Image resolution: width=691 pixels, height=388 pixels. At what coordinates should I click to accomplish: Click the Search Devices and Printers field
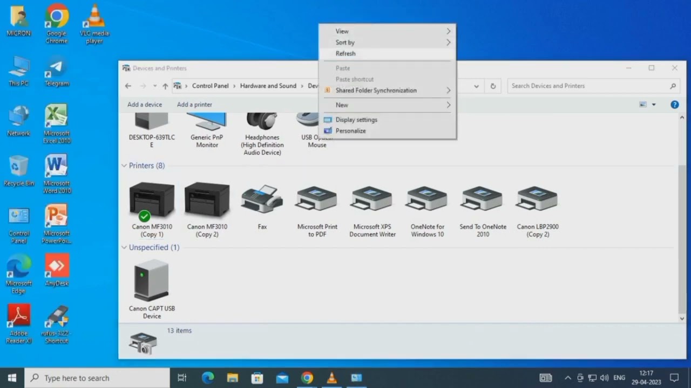coord(592,86)
